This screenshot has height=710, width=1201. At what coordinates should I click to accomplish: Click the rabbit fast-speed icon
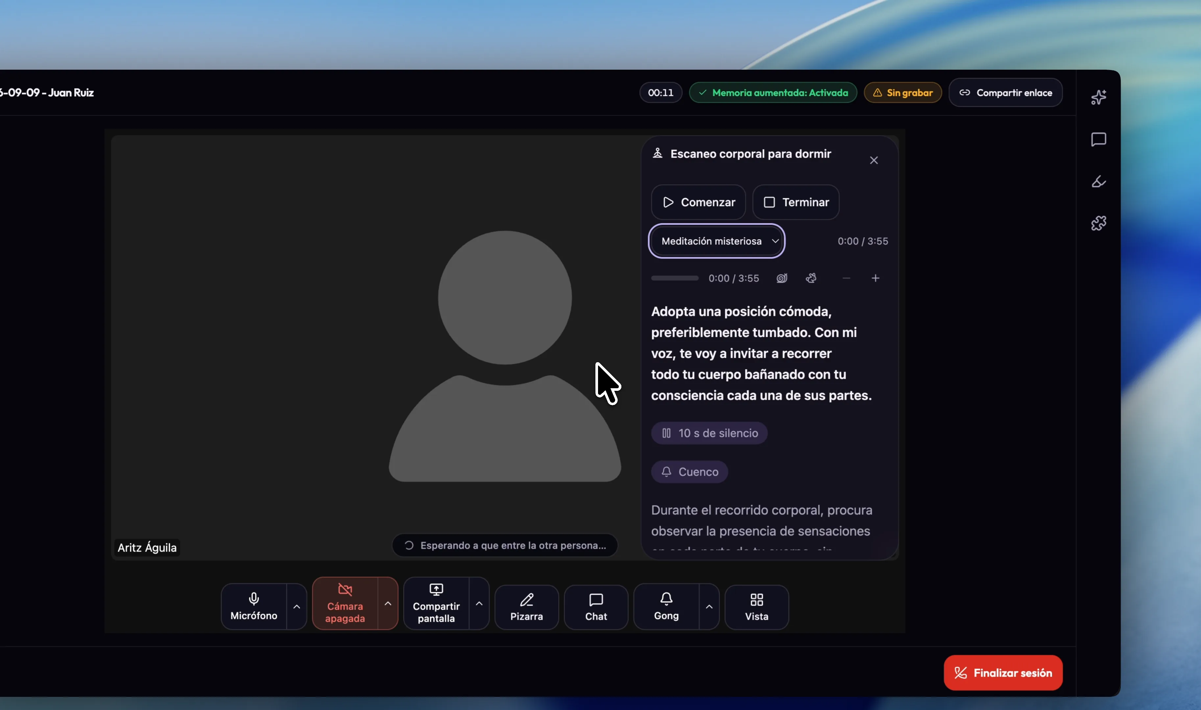[x=811, y=278]
